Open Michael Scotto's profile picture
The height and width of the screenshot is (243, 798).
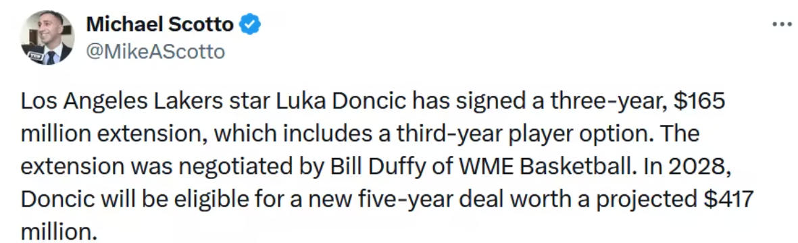[x=47, y=38]
